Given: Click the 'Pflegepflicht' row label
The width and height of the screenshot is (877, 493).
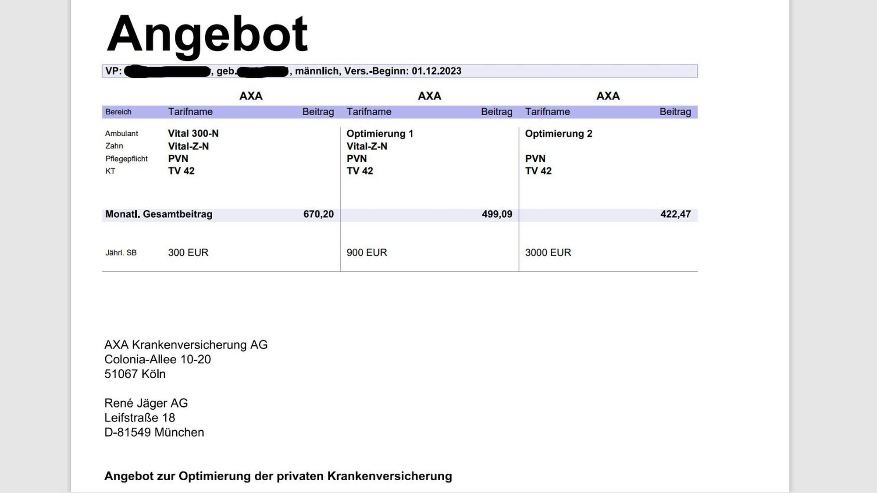Looking at the screenshot, I should click(126, 159).
